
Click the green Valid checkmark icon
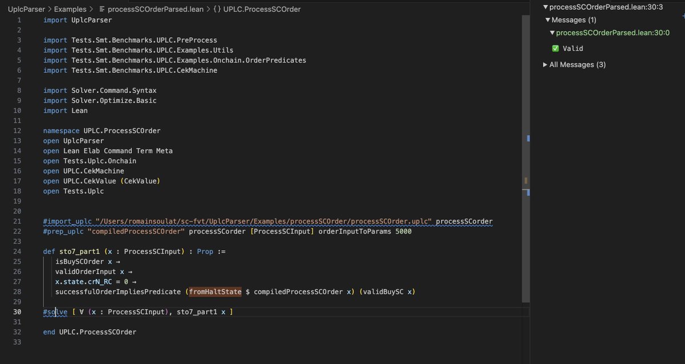click(555, 48)
